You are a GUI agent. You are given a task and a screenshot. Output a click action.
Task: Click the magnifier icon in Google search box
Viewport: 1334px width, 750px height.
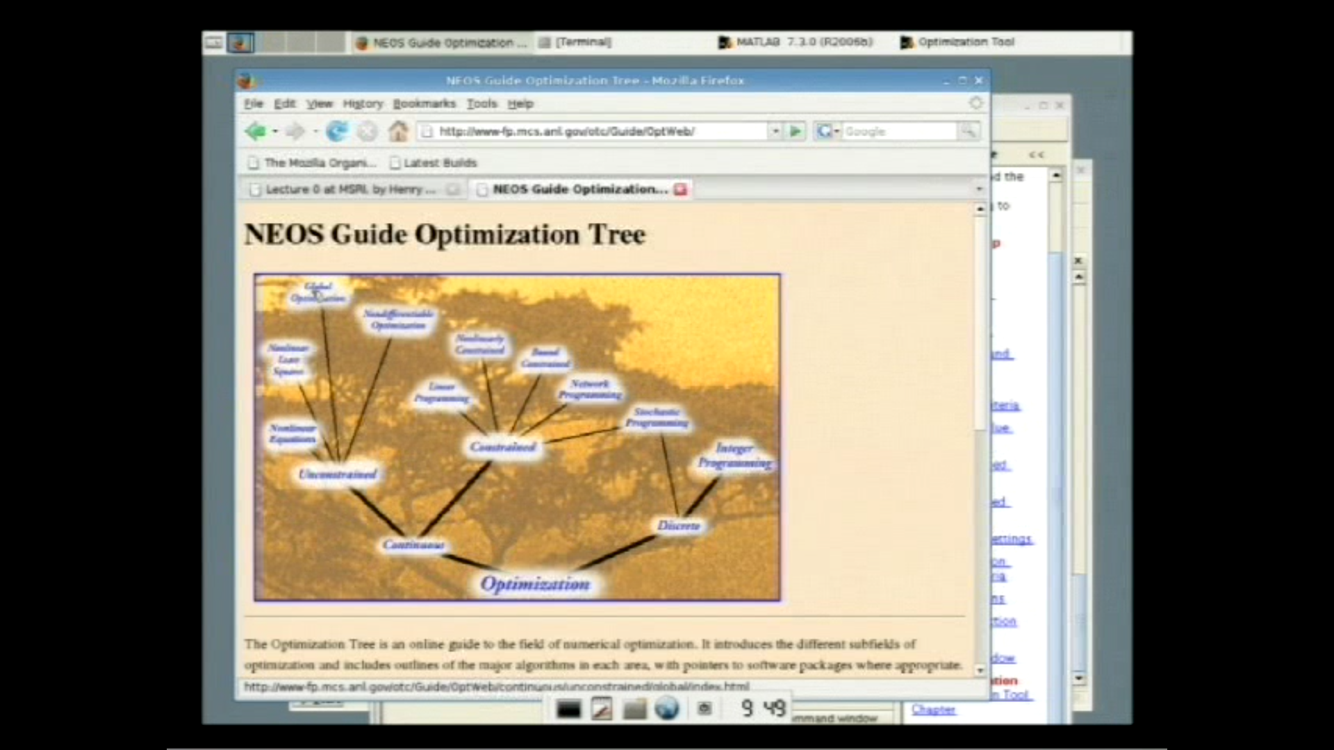click(969, 131)
